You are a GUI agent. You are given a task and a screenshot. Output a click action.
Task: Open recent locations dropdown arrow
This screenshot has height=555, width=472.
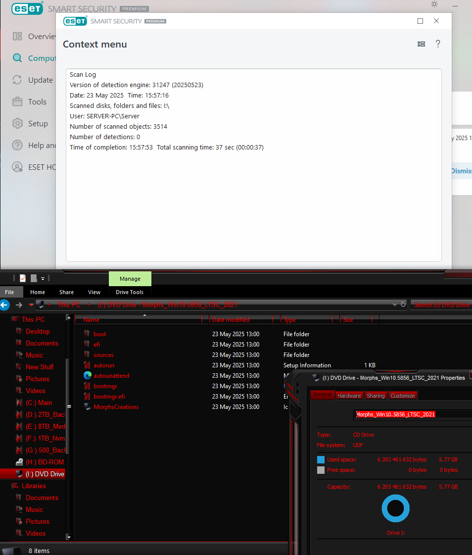click(31, 305)
